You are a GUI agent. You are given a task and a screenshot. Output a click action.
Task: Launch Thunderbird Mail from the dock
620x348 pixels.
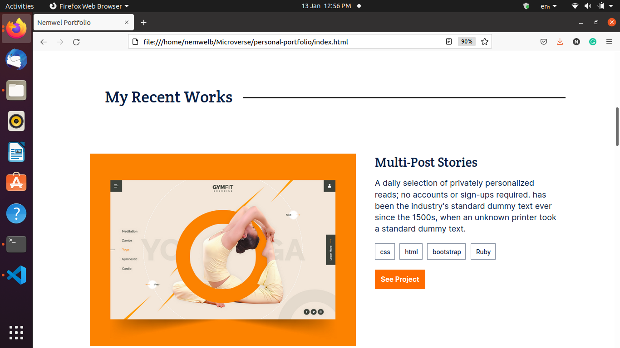16,59
